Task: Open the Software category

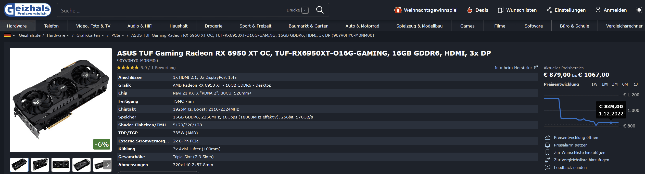Action: (534, 26)
